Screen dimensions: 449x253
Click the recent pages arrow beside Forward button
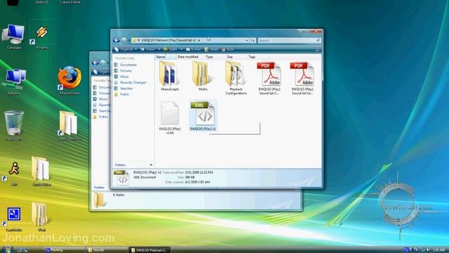[129, 41]
